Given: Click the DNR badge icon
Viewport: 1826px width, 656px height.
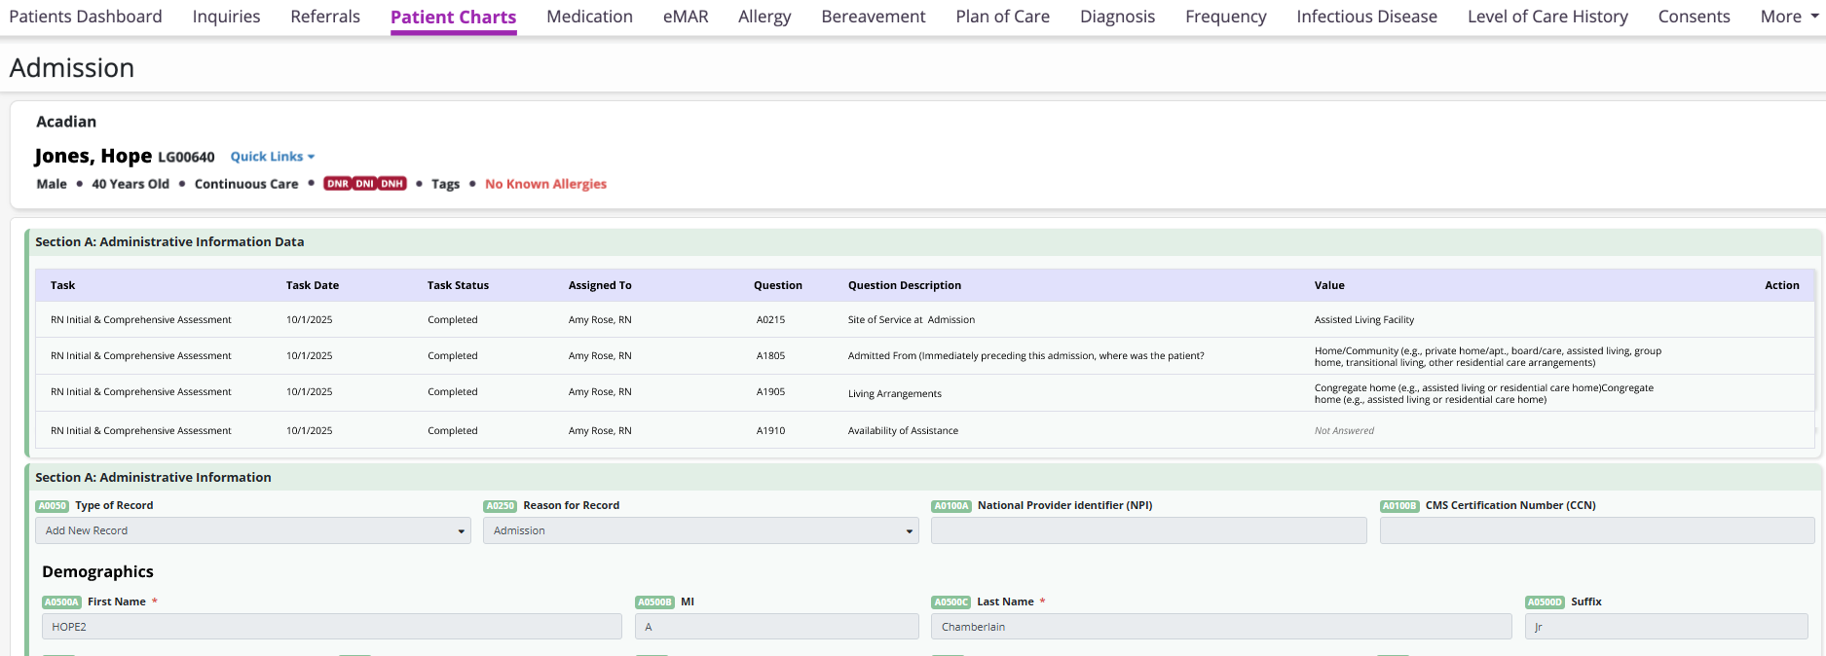Looking at the screenshot, I should [x=337, y=184].
